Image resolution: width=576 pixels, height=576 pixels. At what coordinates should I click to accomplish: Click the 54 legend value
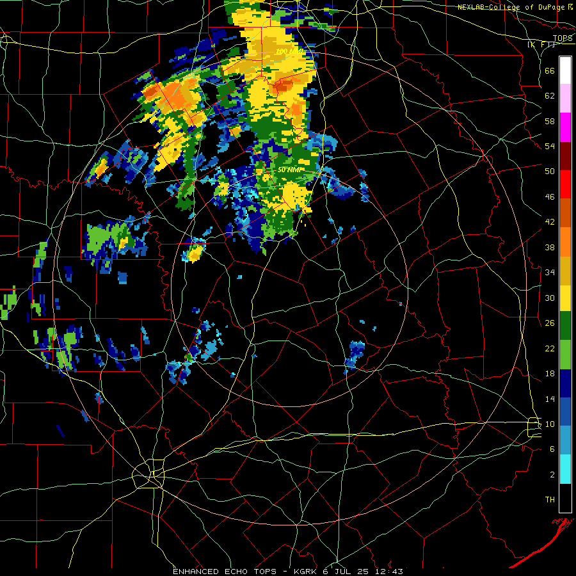(x=550, y=146)
